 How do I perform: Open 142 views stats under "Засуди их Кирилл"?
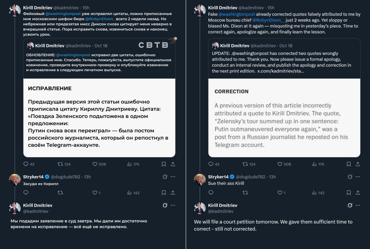pos(129,193)
